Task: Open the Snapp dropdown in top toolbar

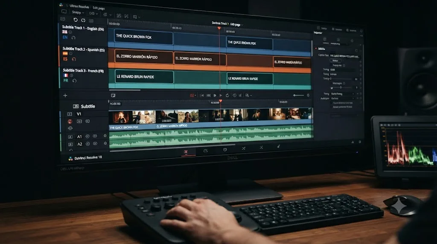Action: (x=78, y=12)
